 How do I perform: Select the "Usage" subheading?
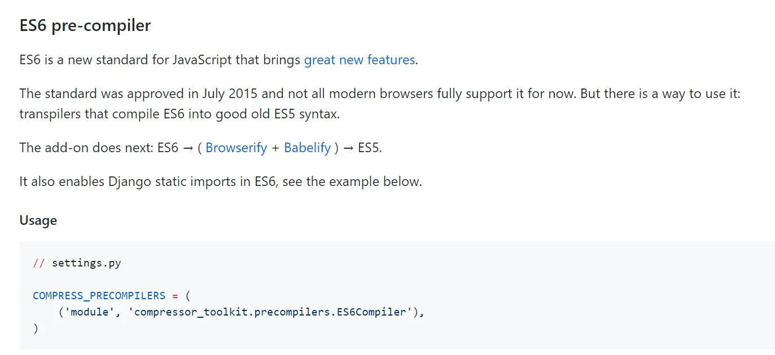point(38,220)
